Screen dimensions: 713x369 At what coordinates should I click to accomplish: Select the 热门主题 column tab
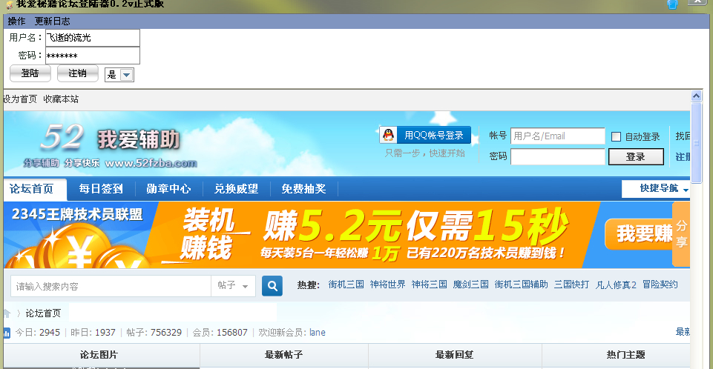coord(616,355)
